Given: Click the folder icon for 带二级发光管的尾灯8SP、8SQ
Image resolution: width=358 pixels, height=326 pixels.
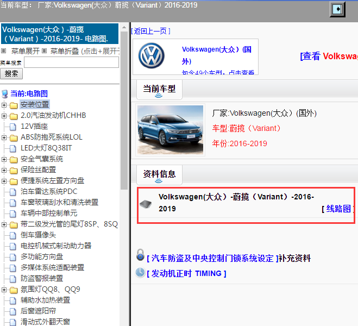Looking at the screenshot, I should click(x=14, y=225).
